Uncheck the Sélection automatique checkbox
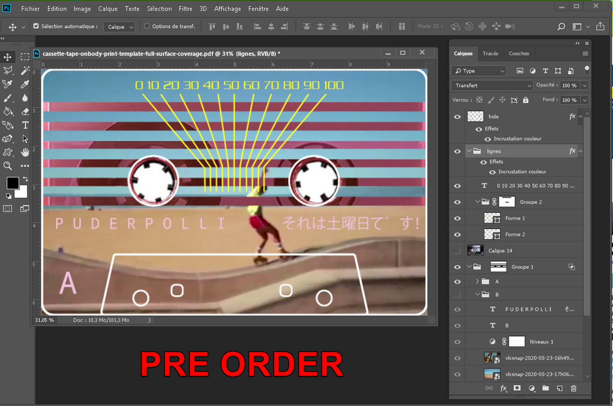 click(x=36, y=26)
